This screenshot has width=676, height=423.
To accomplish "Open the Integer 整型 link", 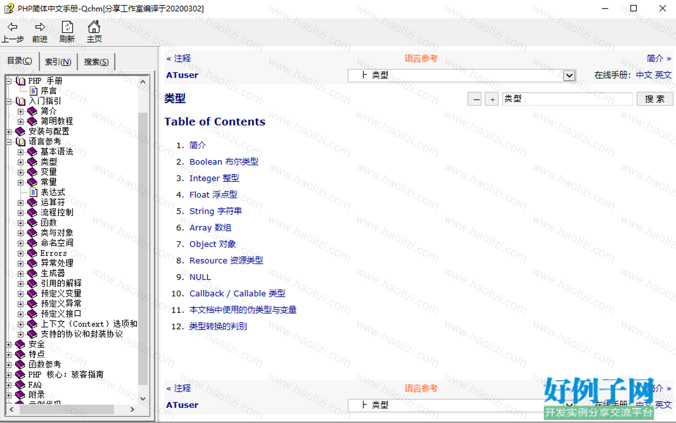I will coord(214,178).
